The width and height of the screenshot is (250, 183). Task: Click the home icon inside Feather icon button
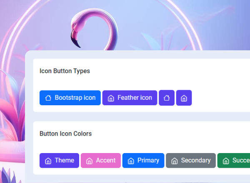(111, 98)
